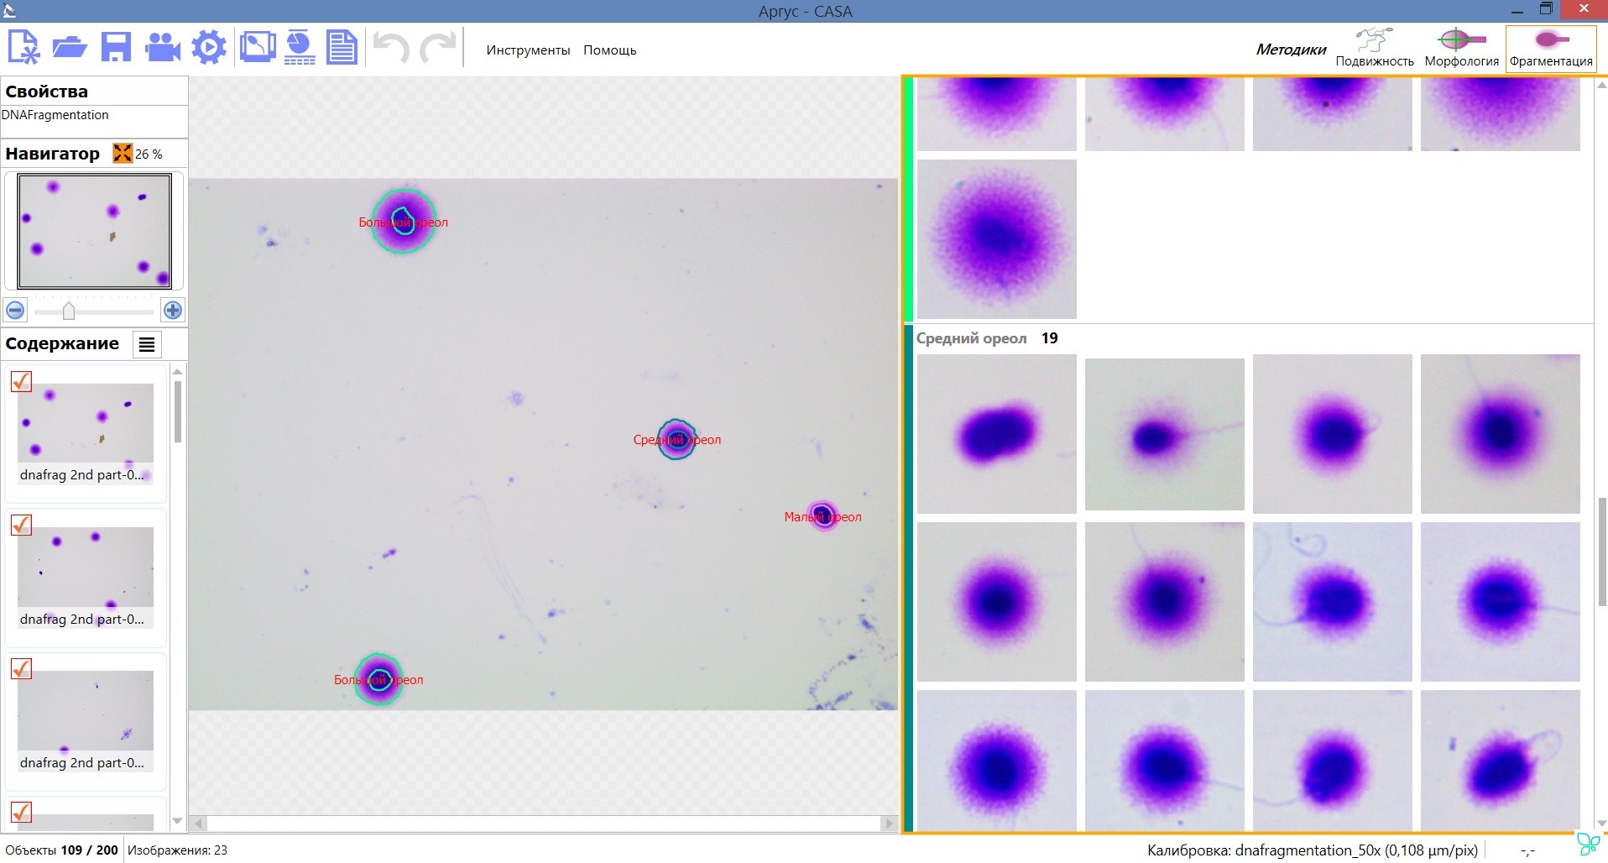The height and width of the screenshot is (863, 1608).
Task: Click the image view left scroll arrow
Action: pos(198,824)
